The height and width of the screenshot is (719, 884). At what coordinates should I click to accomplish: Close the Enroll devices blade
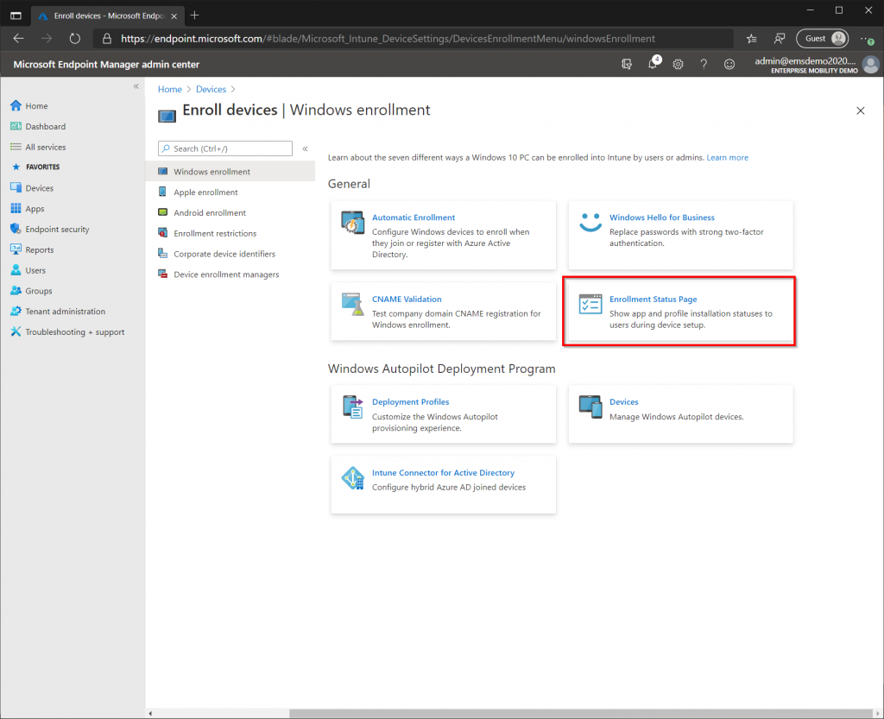861,110
